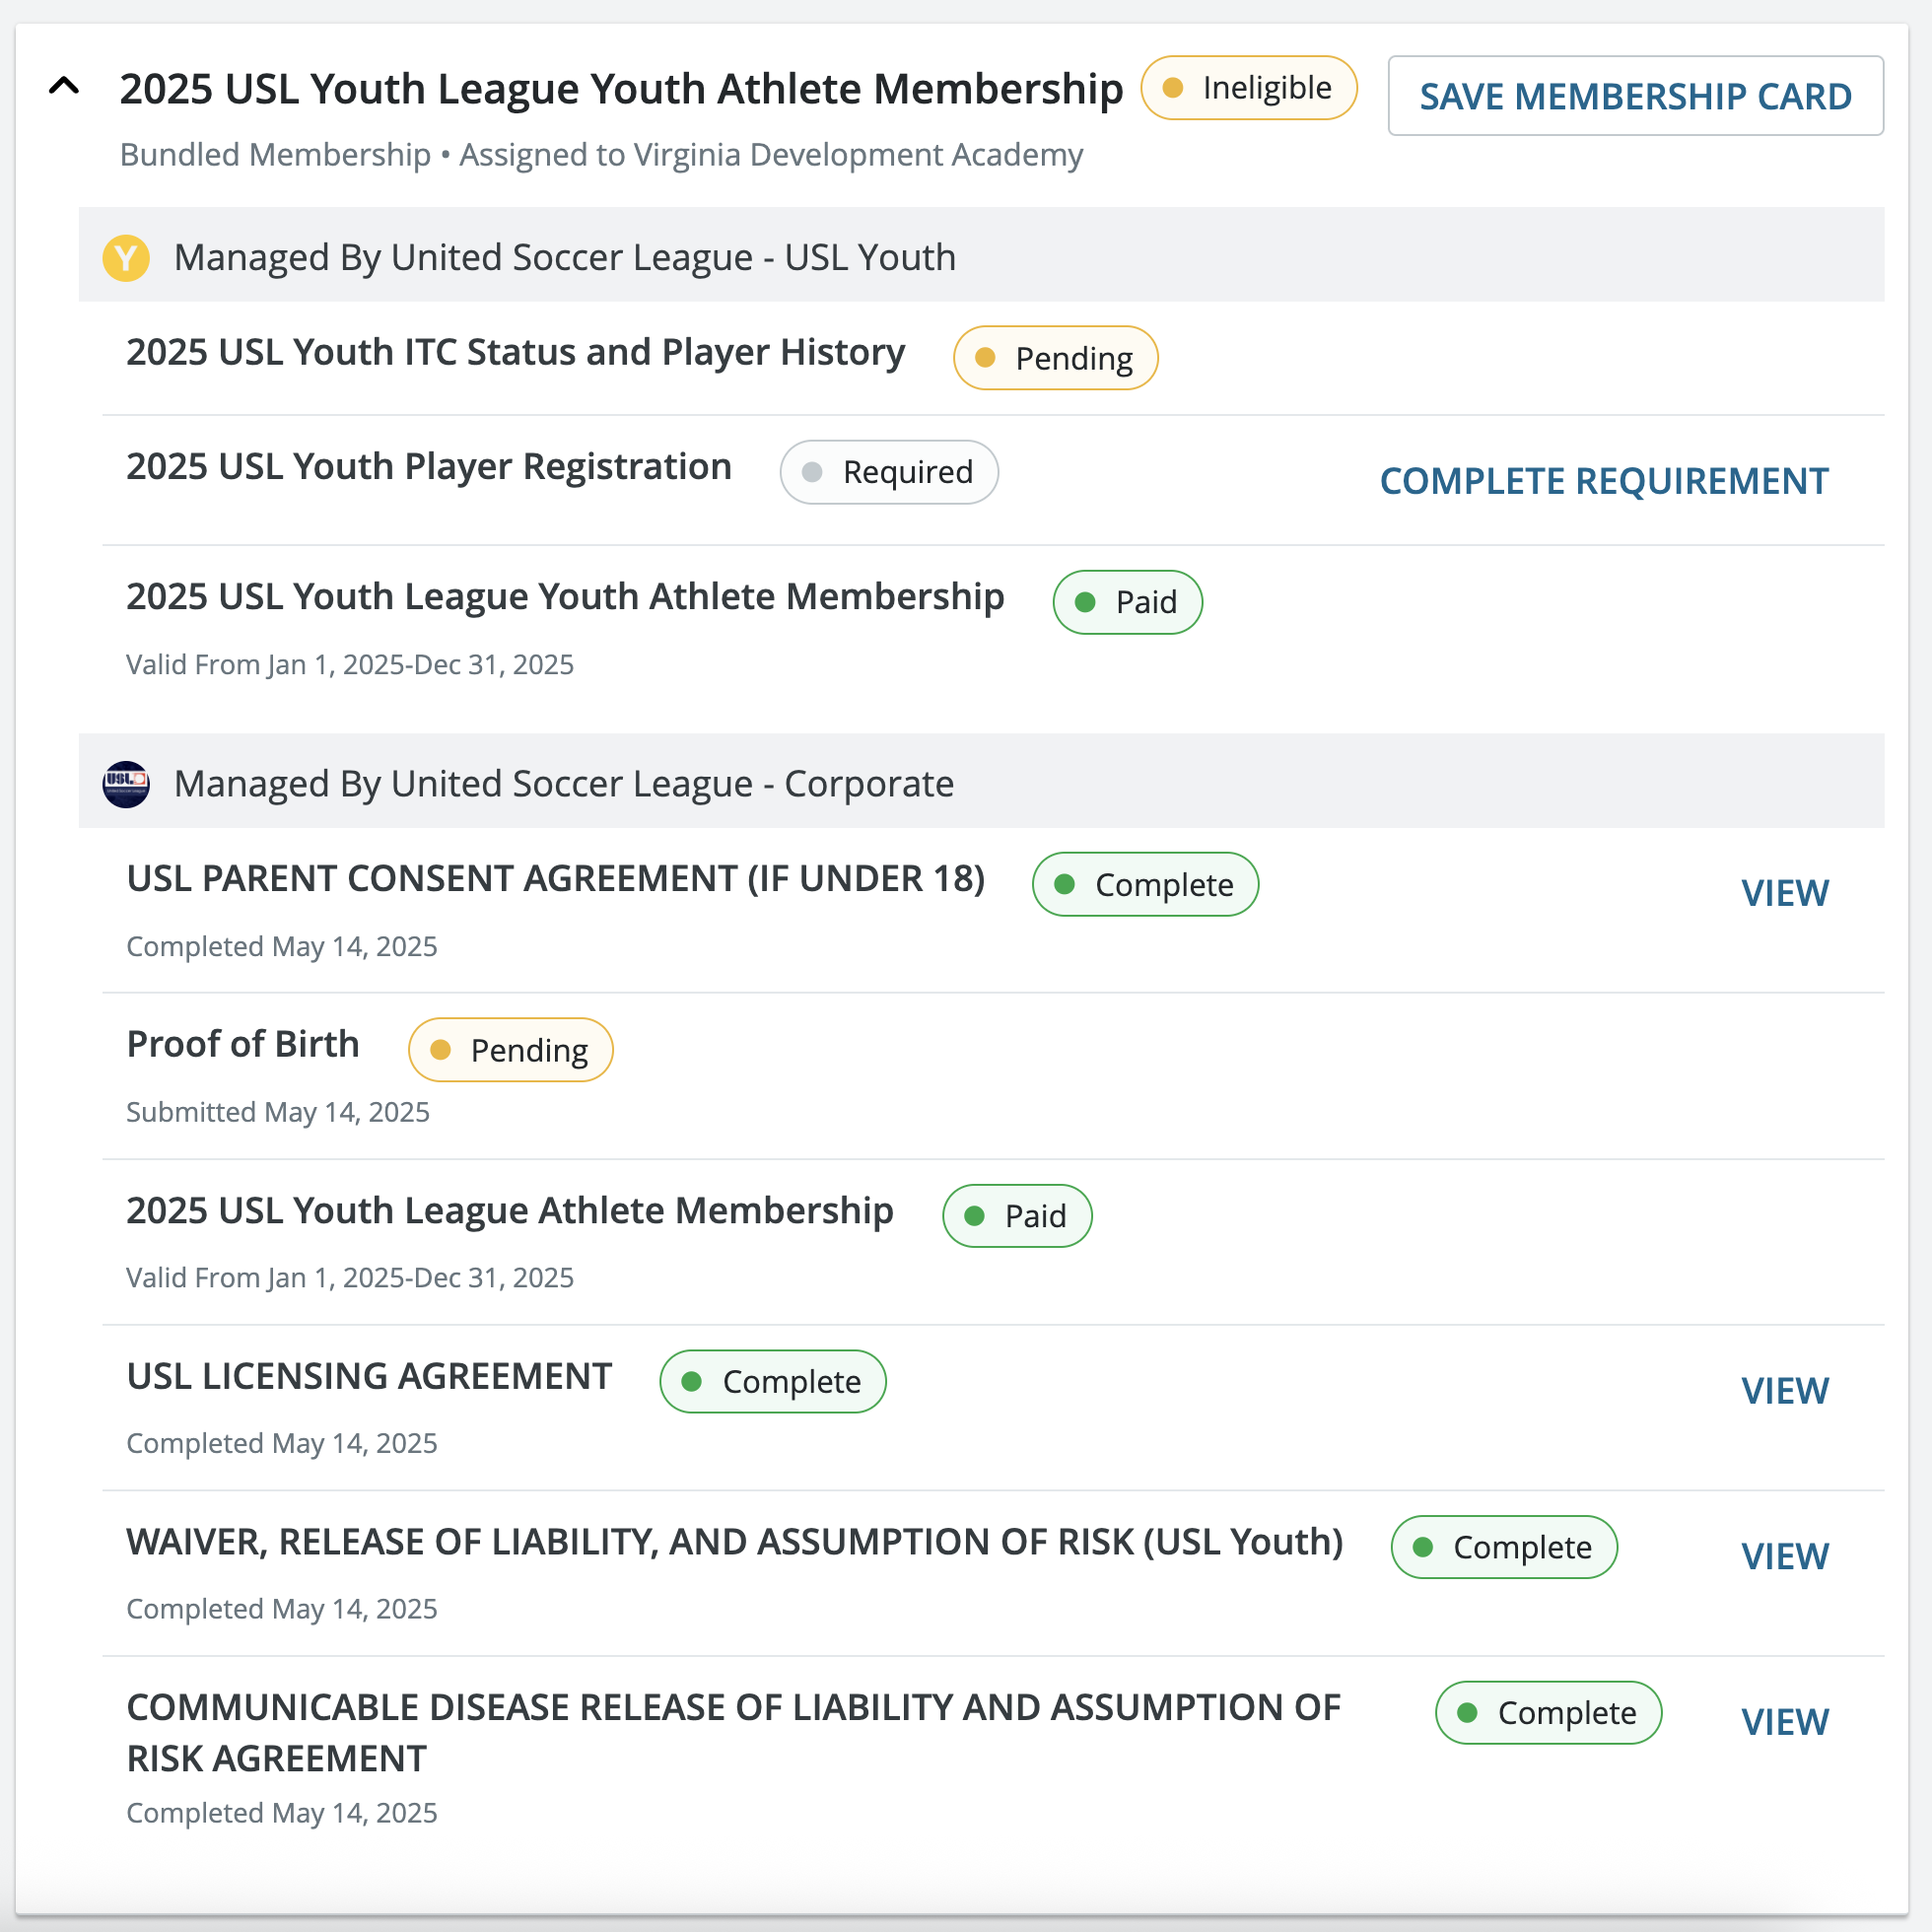Click the '2025 USL Youth League Youth Athlete Membership' heading
The image size is (1932, 1932).
[x=621, y=89]
